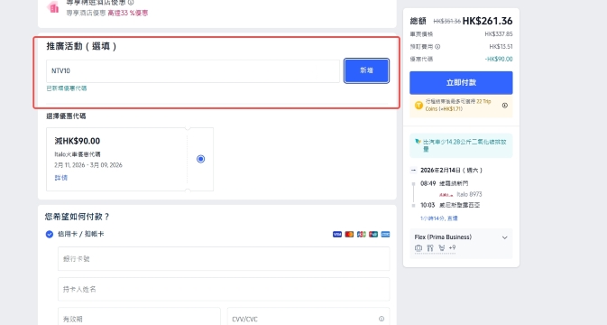
Task: Click the luggage amenity icon under Flex
Action: (x=418, y=248)
